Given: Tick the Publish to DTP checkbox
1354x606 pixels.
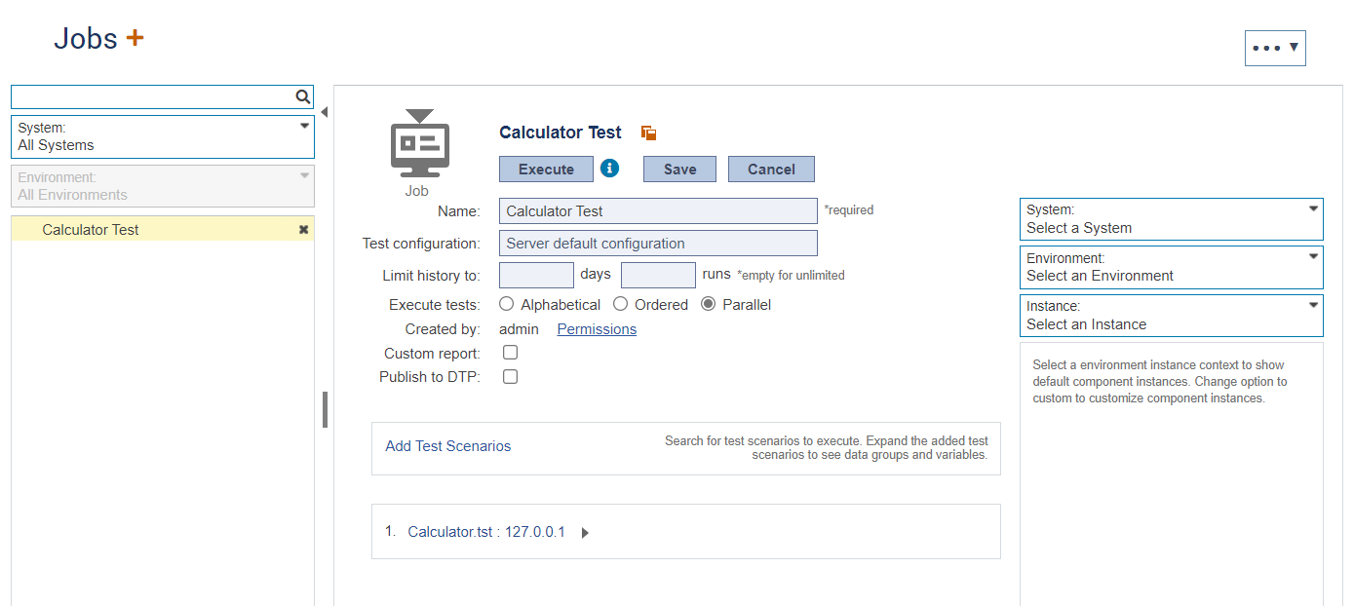Looking at the screenshot, I should pos(510,376).
